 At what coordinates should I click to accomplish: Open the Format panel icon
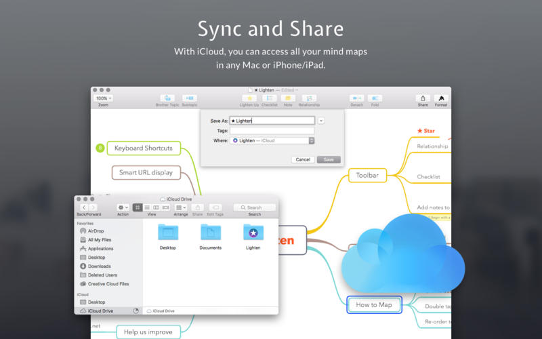(x=441, y=98)
